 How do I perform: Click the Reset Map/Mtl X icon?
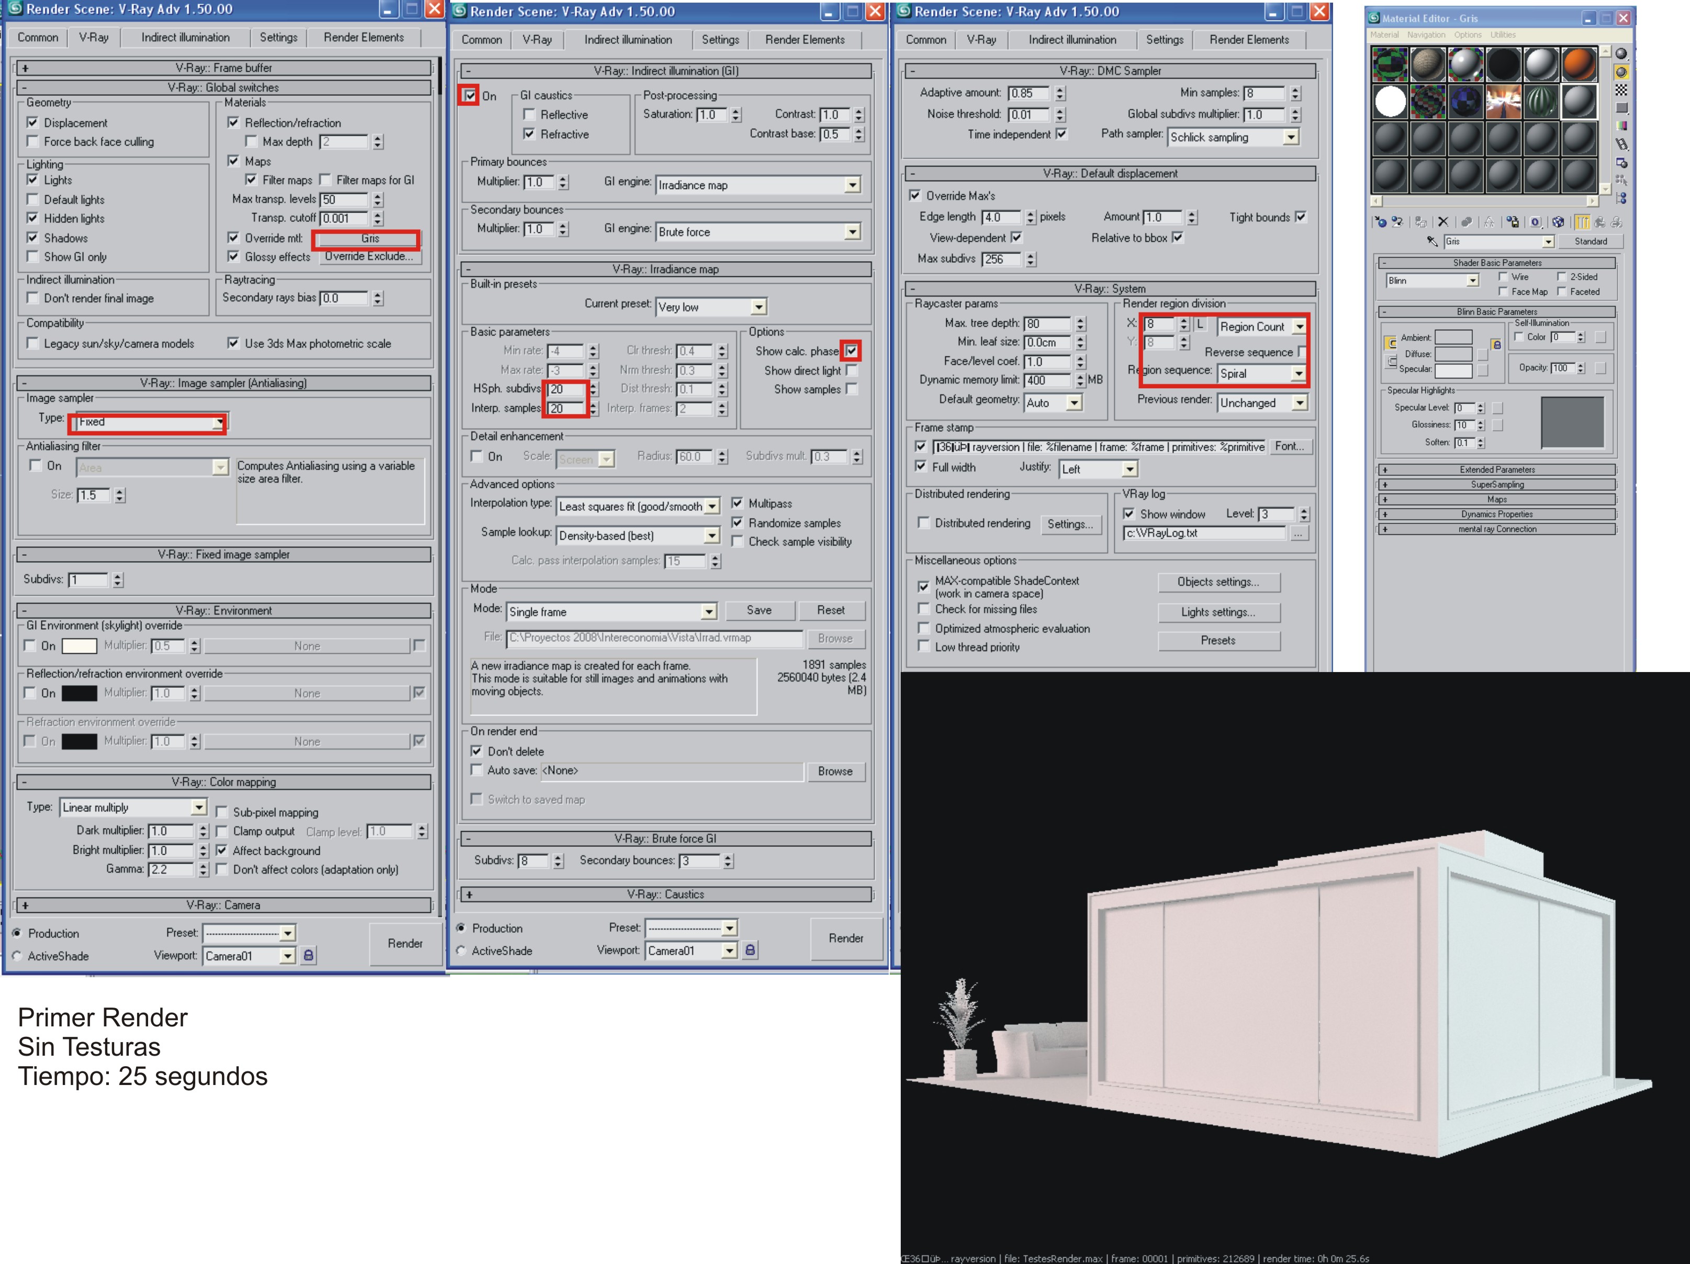(x=1442, y=222)
